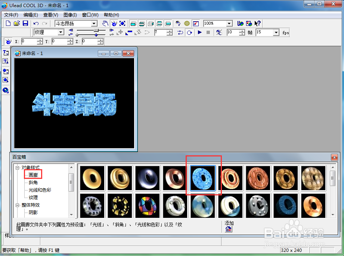Click the Y coordinate input field
Screen dimensions: 344x256
pos(60,41)
